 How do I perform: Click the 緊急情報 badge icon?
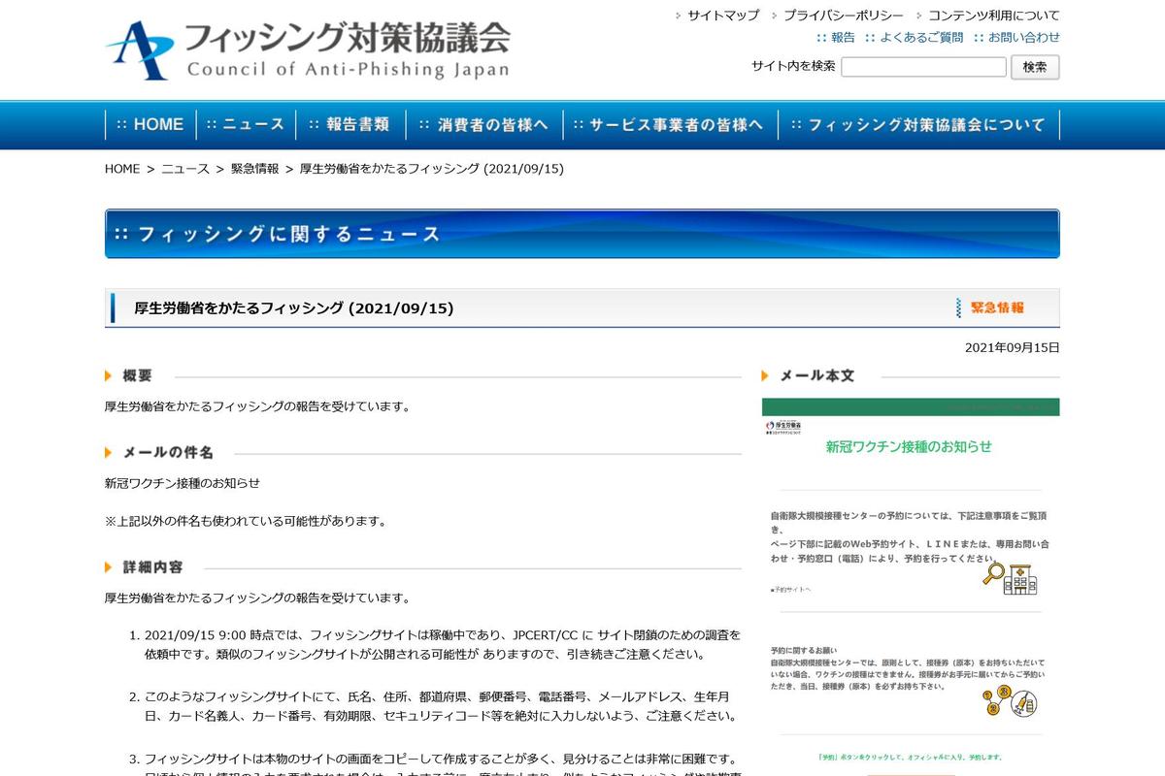click(x=990, y=307)
